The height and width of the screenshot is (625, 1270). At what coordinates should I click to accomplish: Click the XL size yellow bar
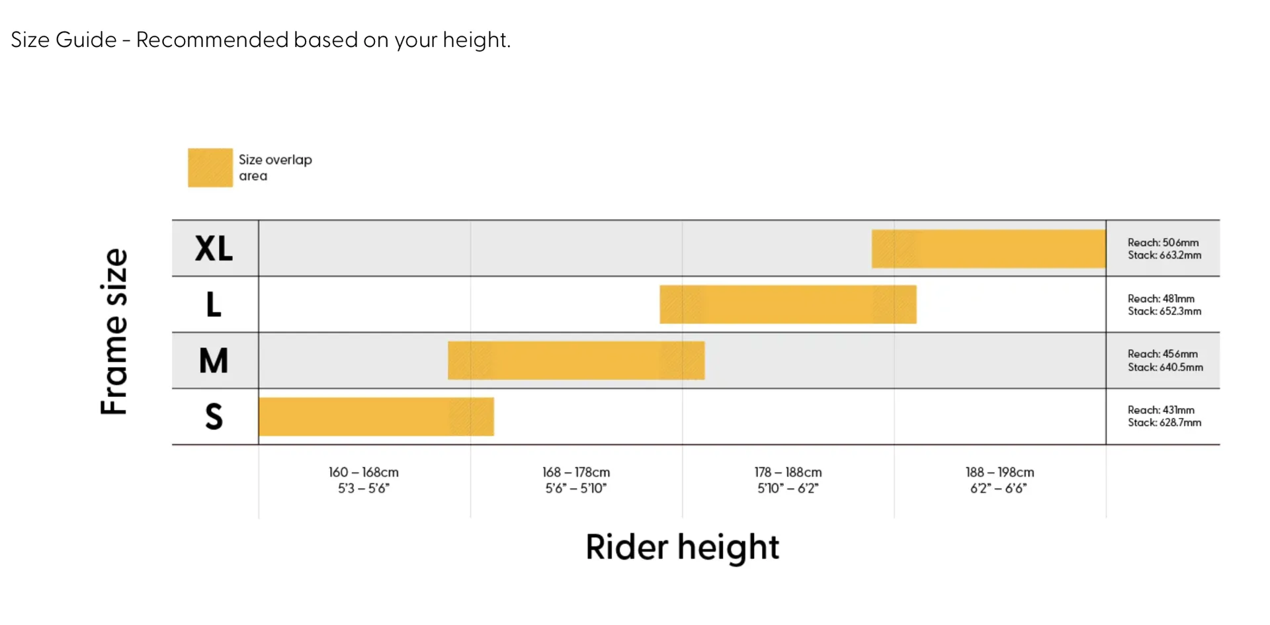988,249
